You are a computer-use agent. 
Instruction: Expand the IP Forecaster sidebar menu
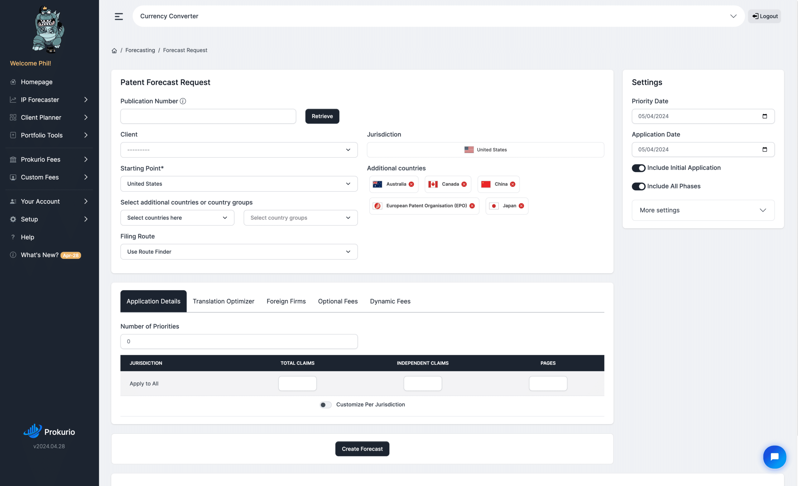coord(49,100)
